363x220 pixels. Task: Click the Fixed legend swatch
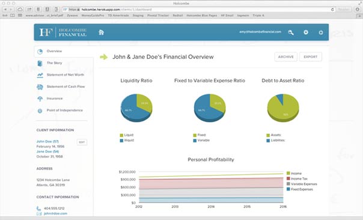195,135
